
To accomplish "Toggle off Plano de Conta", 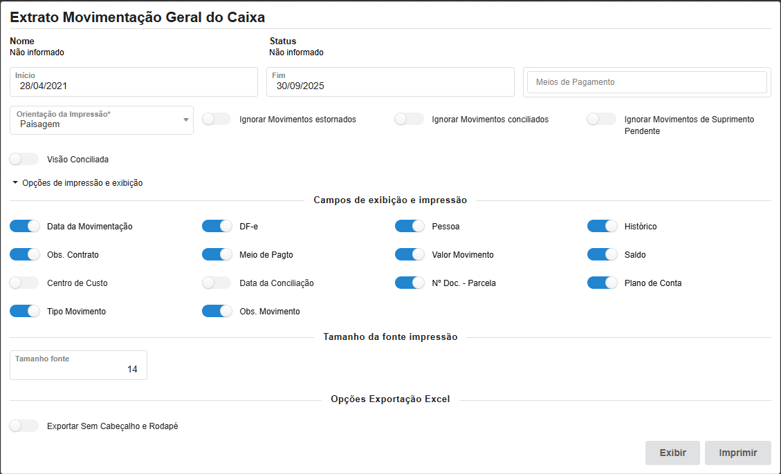I will tap(601, 283).
